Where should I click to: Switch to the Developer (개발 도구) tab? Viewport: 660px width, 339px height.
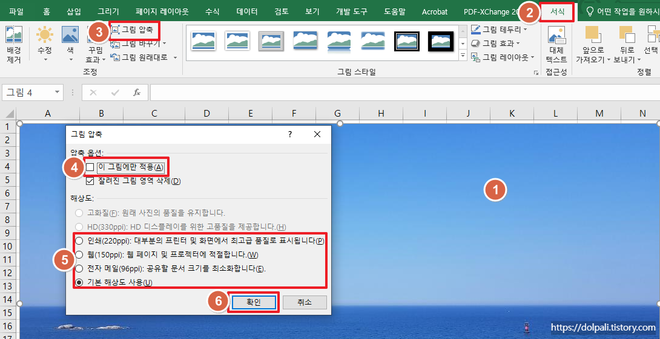pos(353,11)
